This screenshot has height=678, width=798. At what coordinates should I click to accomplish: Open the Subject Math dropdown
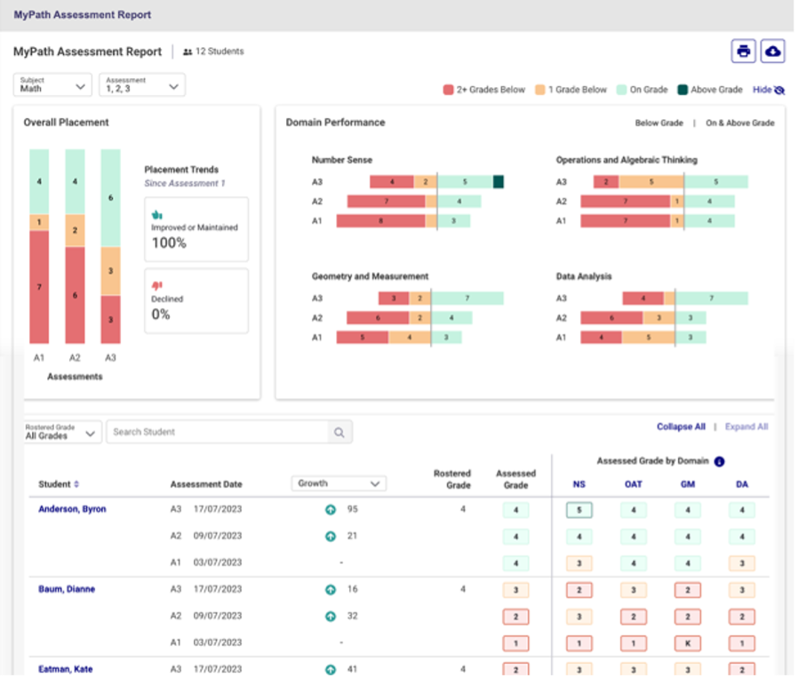[53, 85]
